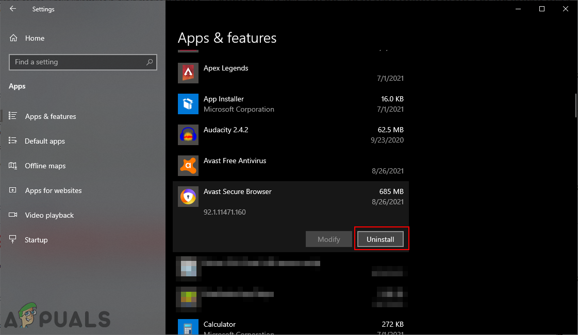Select Apex Legends entry name
The height and width of the screenshot is (335, 578).
tap(226, 68)
